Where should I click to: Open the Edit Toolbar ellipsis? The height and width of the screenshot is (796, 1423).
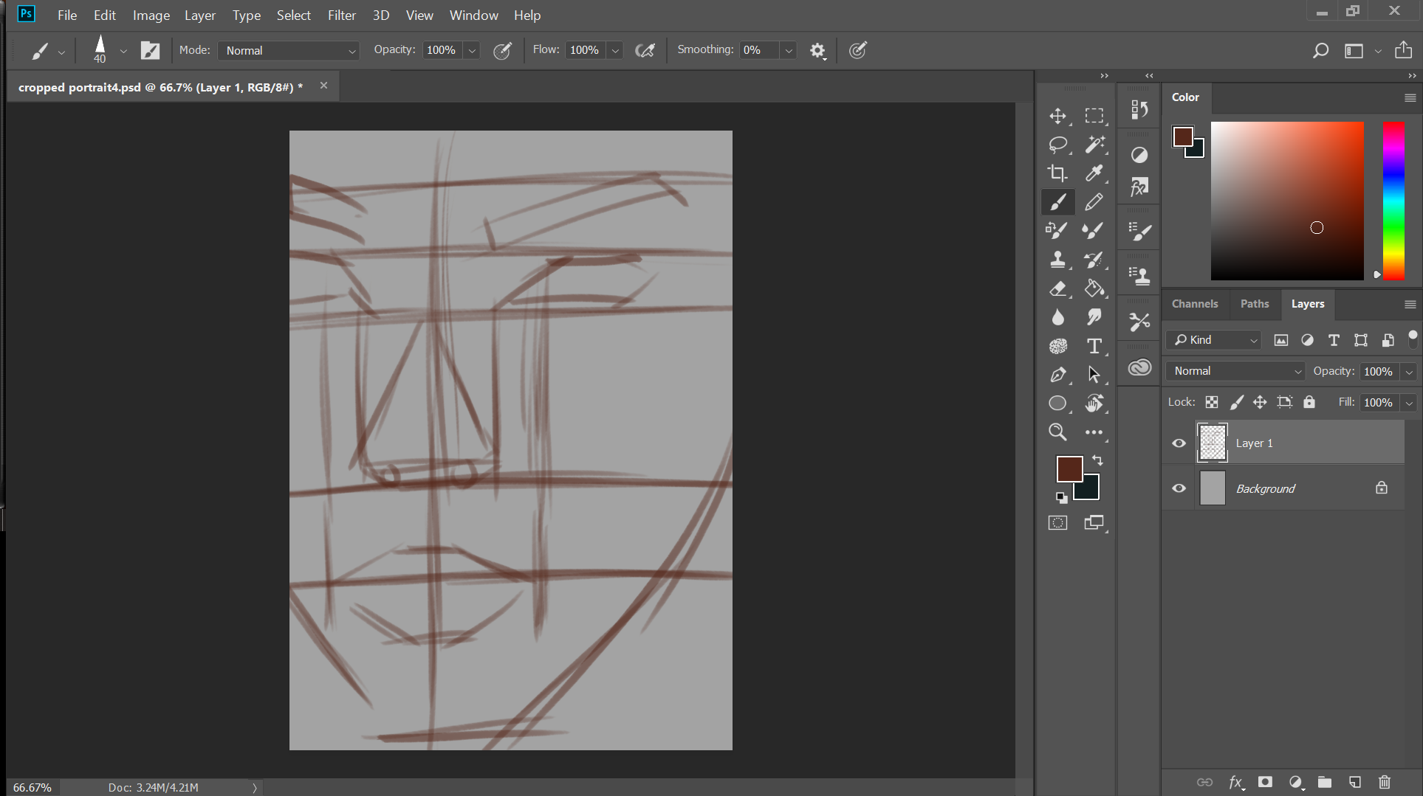pos(1094,432)
